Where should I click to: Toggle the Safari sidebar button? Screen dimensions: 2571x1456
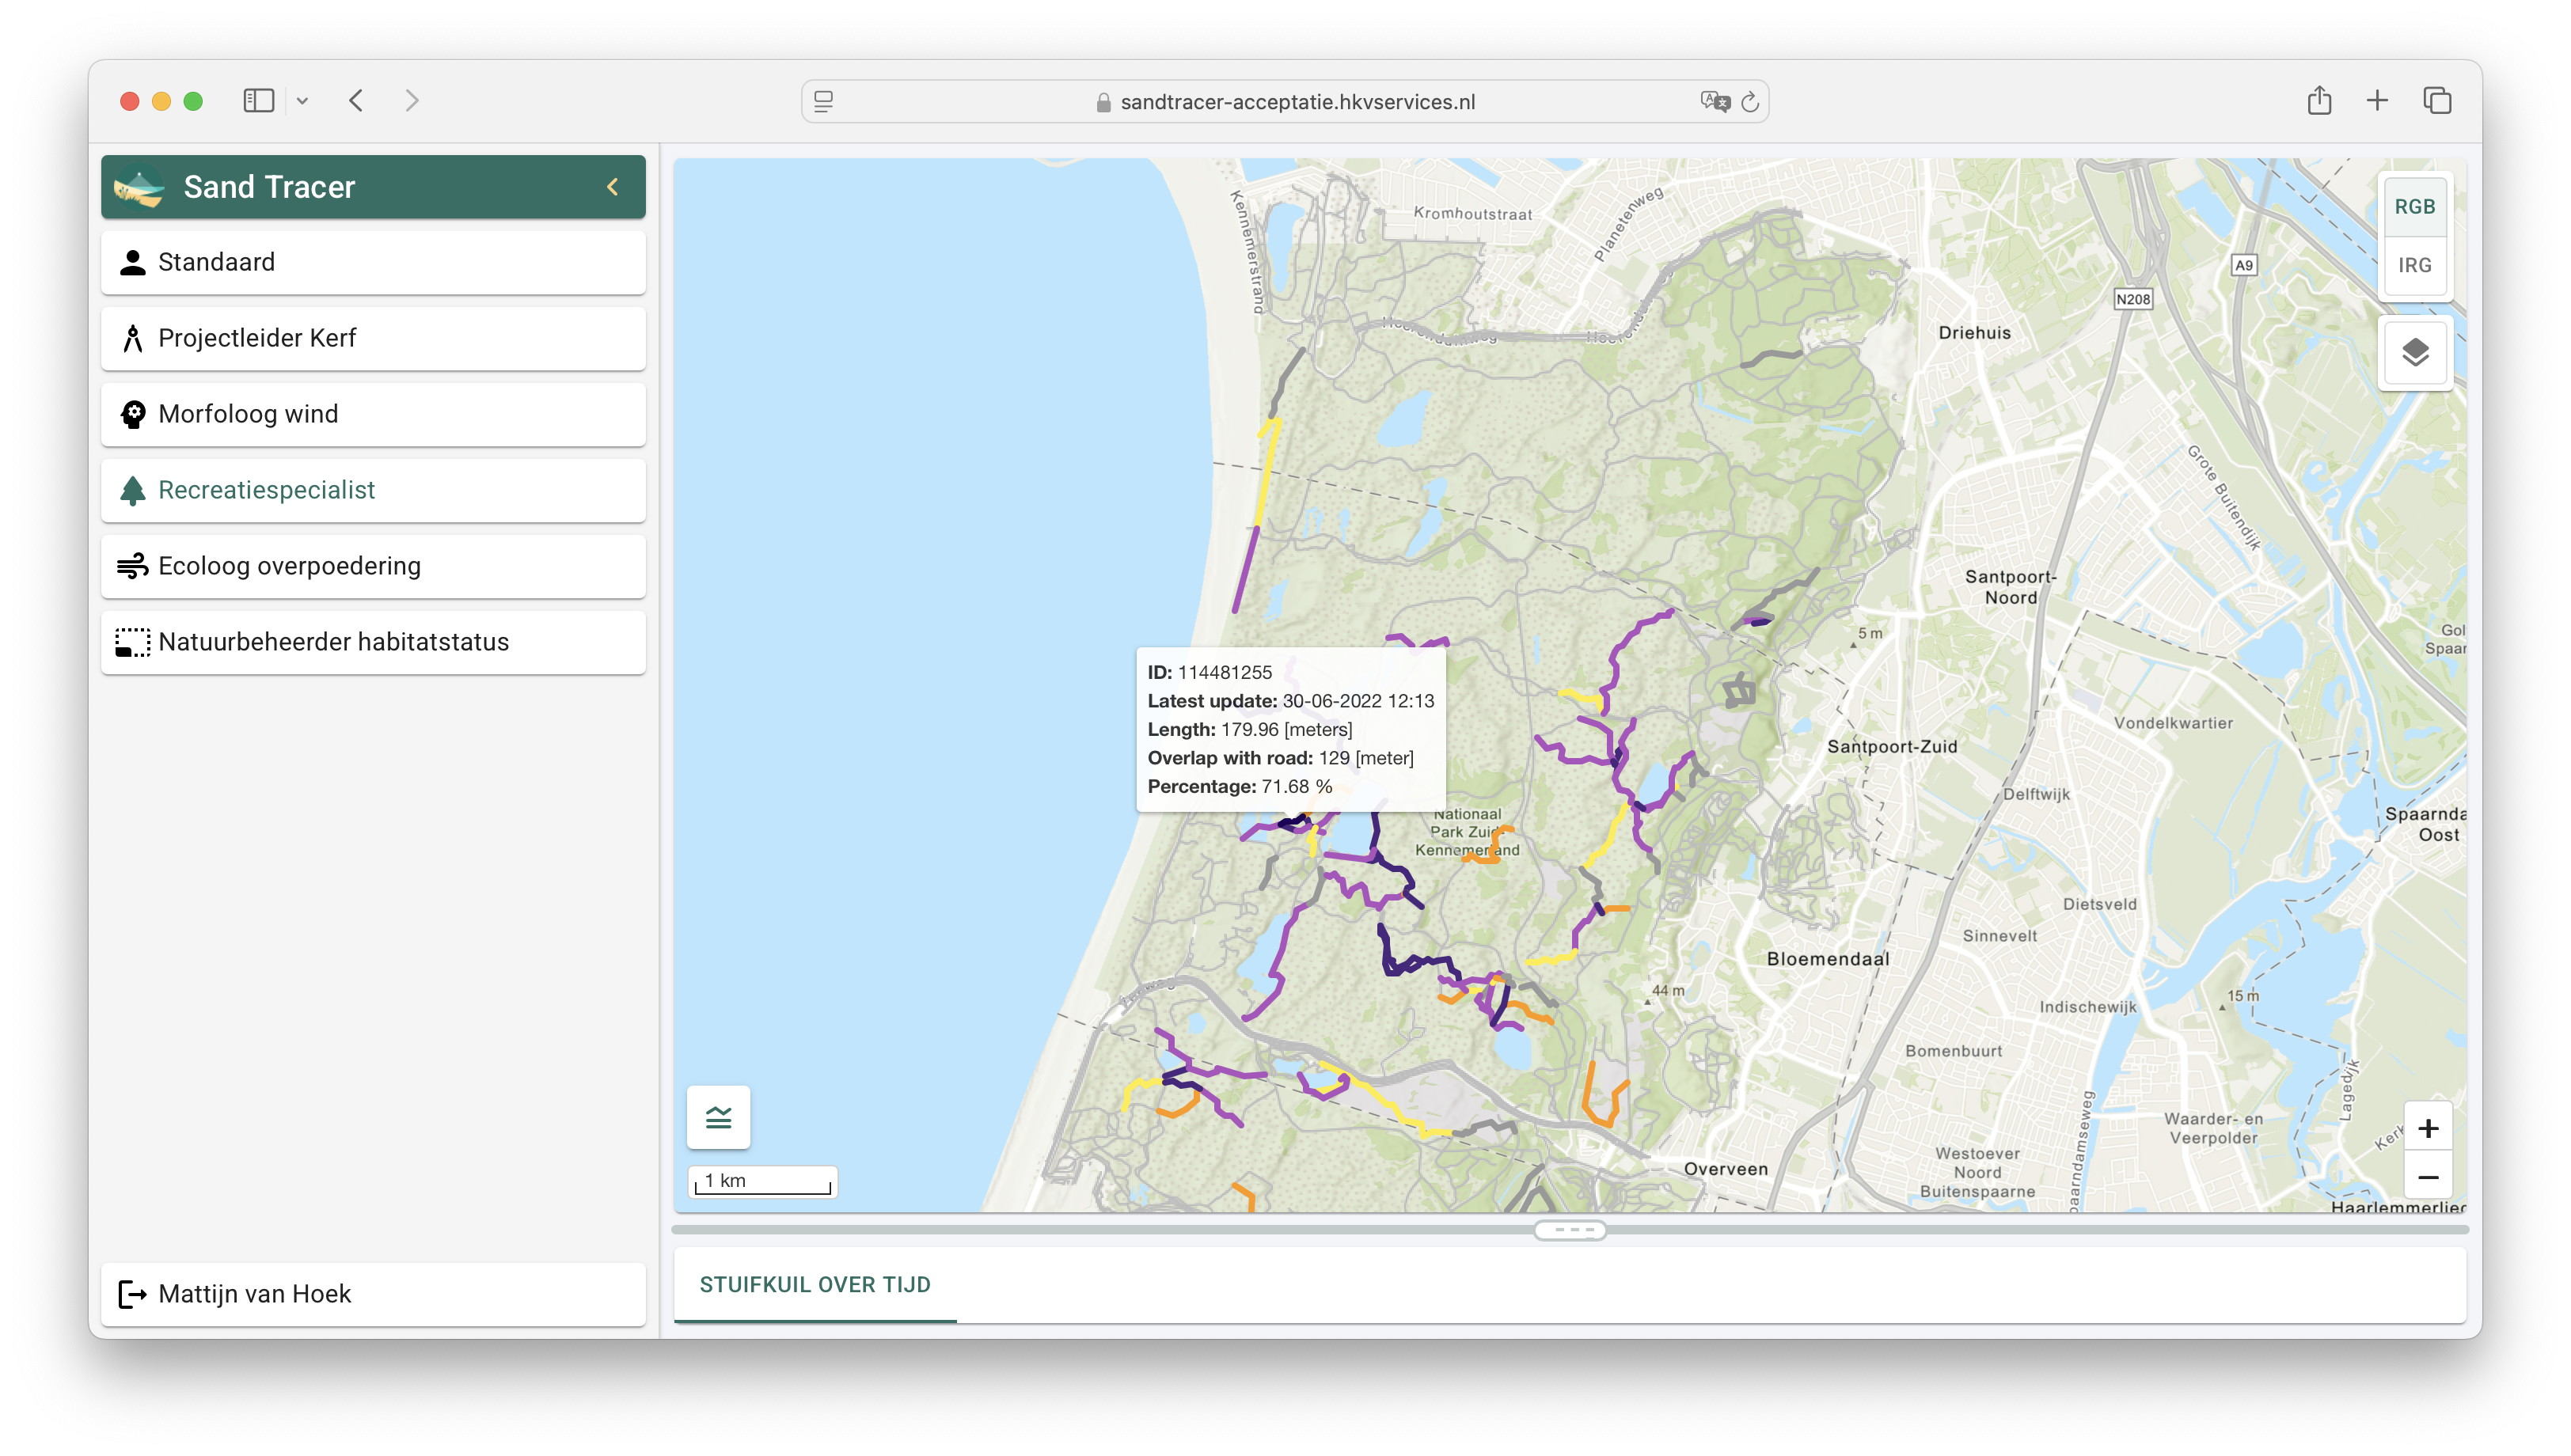pyautogui.click(x=258, y=101)
